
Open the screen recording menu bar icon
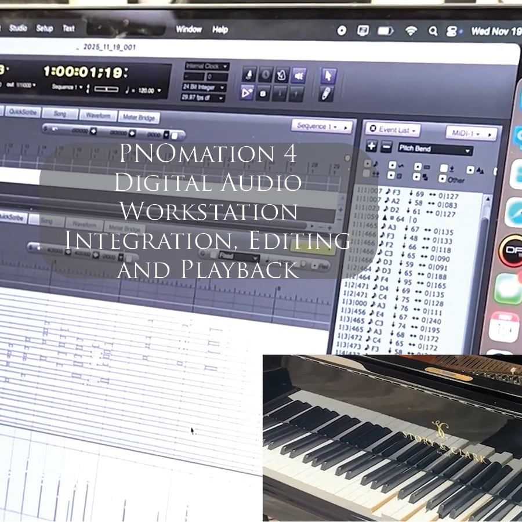point(342,31)
